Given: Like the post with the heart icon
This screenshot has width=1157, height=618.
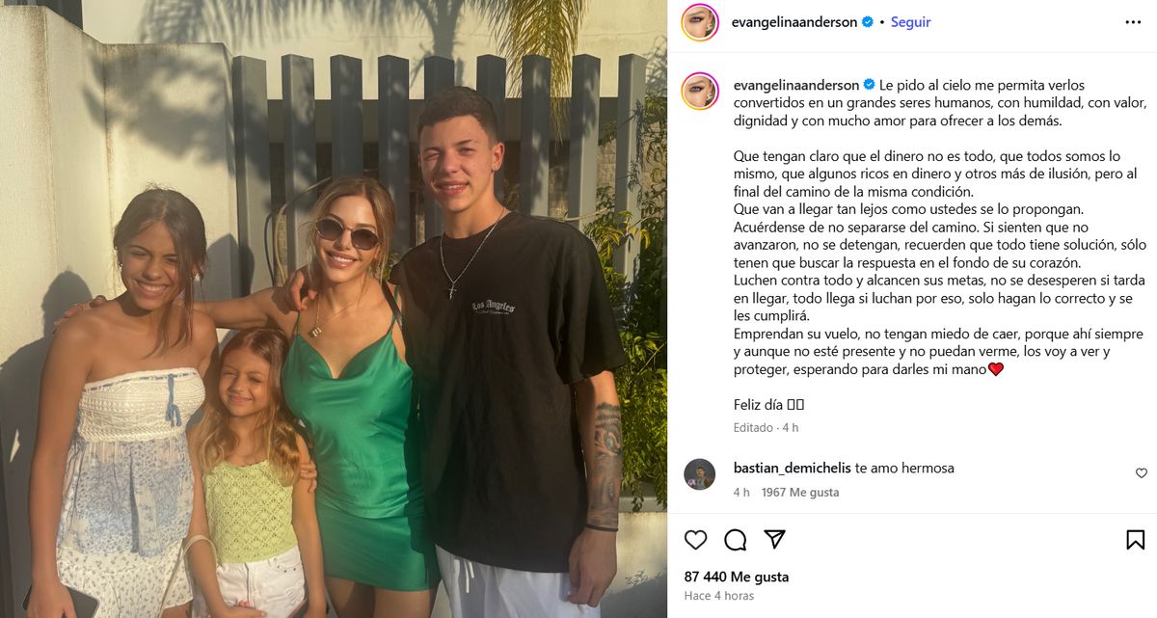Looking at the screenshot, I should pyautogui.click(x=695, y=540).
